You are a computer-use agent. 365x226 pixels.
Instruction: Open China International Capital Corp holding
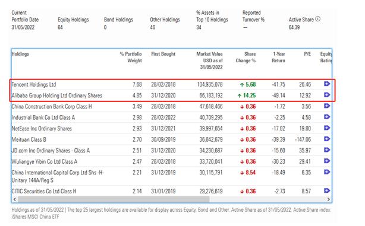(x=58, y=176)
